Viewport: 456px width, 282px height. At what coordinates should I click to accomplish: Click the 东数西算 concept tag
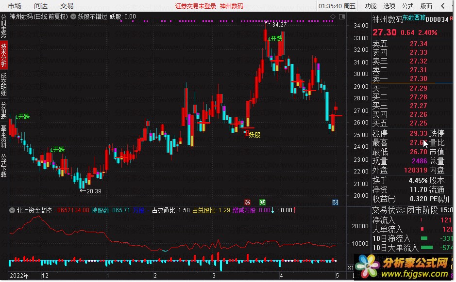(x=414, y=18)
